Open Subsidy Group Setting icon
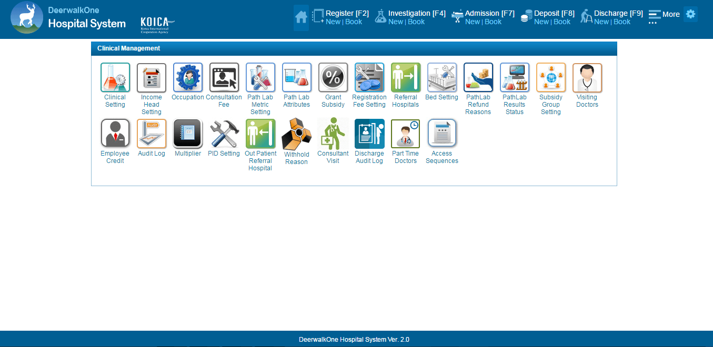The image size is (713, 347). [x=551, y=78]
